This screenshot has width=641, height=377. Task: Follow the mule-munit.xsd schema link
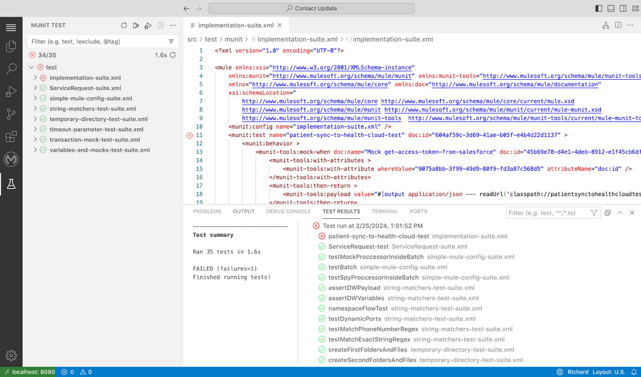click(493, 109)
